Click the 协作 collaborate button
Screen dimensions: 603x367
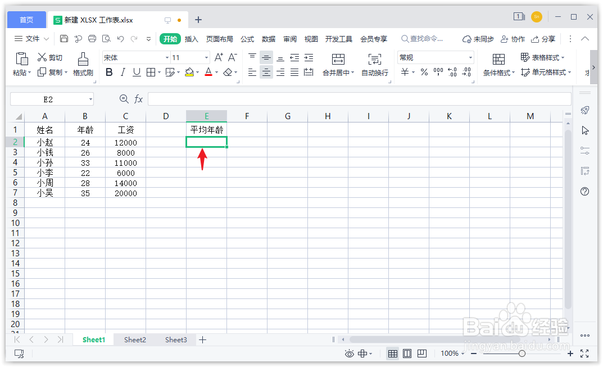(513, 39)
